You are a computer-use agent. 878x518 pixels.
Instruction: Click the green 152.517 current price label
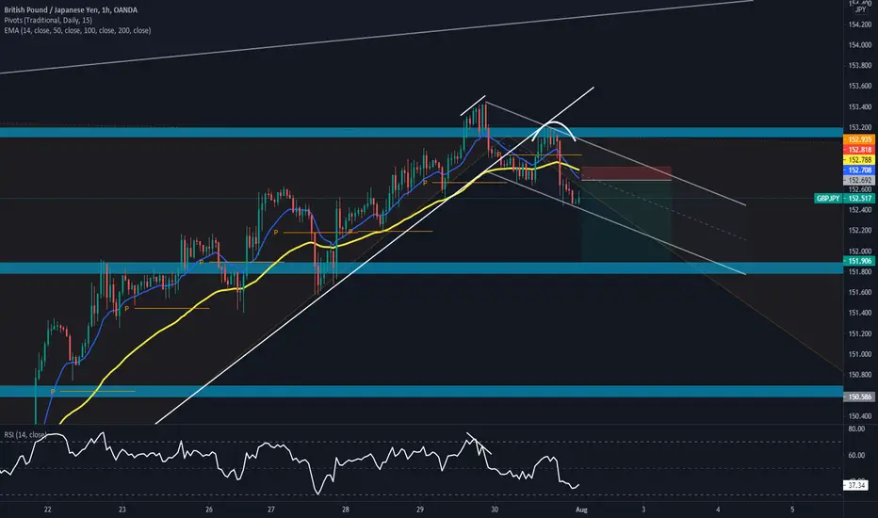tap(859, 198)
